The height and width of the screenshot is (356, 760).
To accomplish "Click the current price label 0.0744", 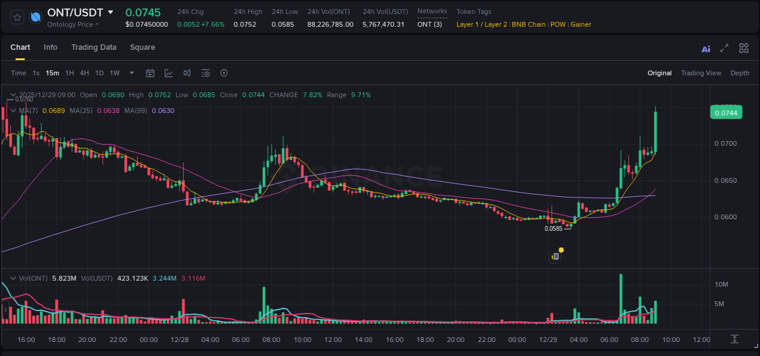I will tap(726, 112).
